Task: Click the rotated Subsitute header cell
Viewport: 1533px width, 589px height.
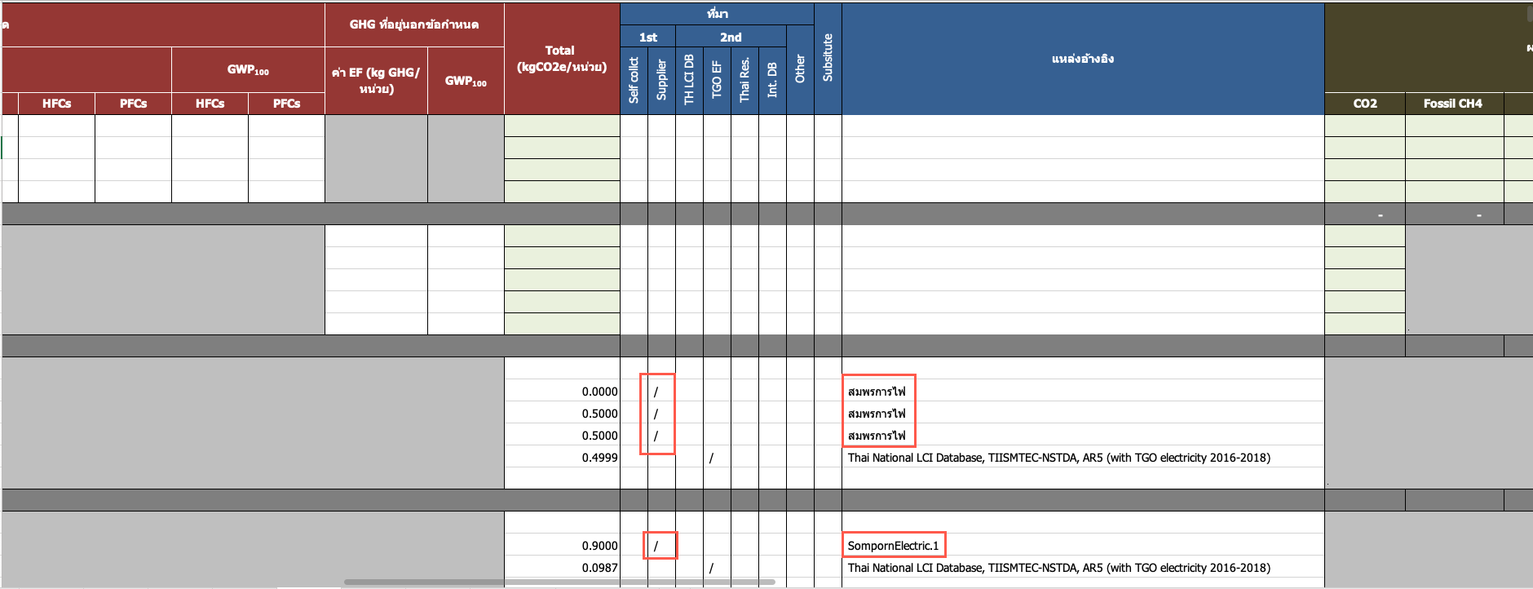Action: [828, 59]
